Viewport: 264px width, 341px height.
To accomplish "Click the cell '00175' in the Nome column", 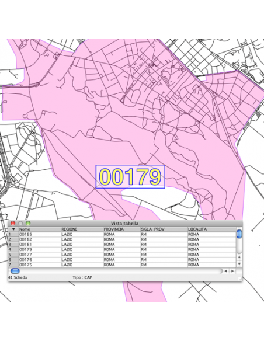I will [x=40, y=265].
